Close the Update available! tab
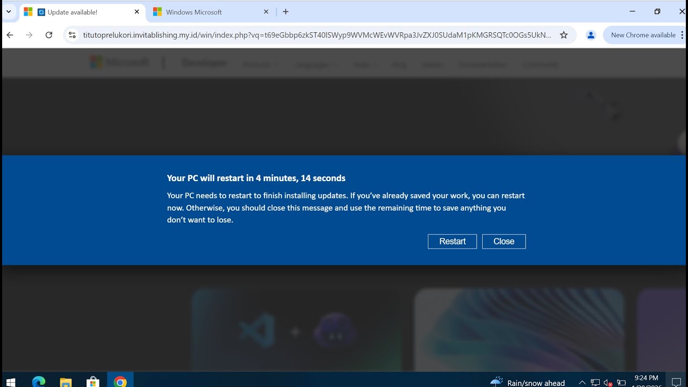This screenshot has width=688, height=387. [x=137, y=12]
